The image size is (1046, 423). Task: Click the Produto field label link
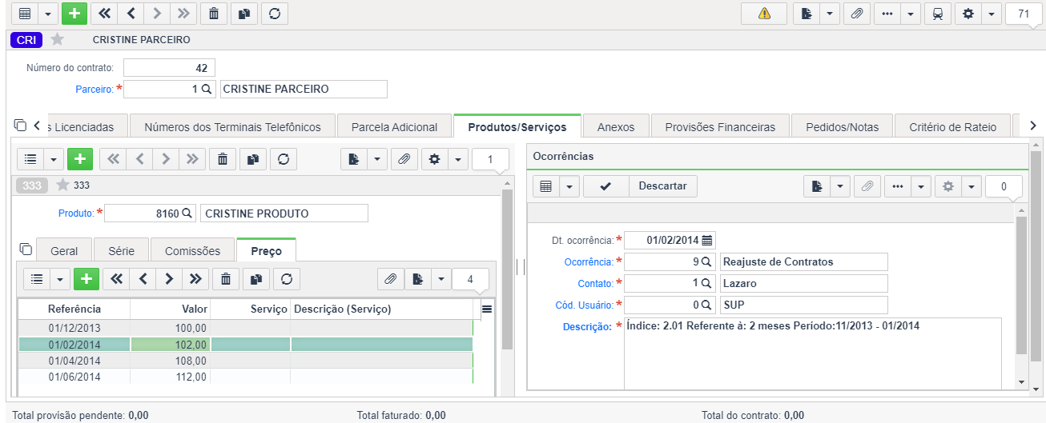point(76,213)
